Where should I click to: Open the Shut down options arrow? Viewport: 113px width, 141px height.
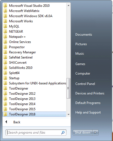tap(95, 133)
